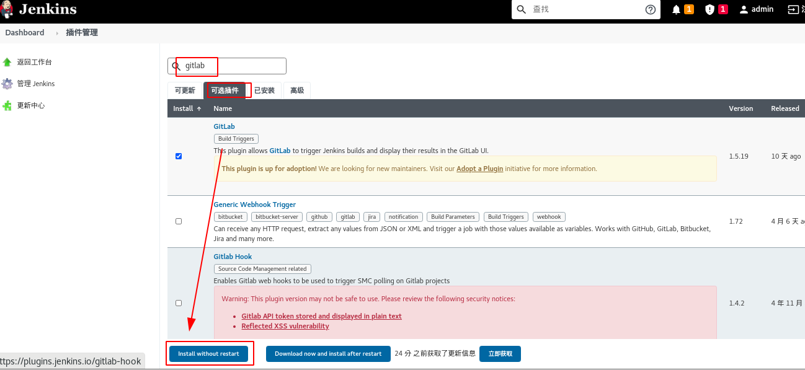
Task: Open GitLab API token security notice
Action: click(321, 316)
